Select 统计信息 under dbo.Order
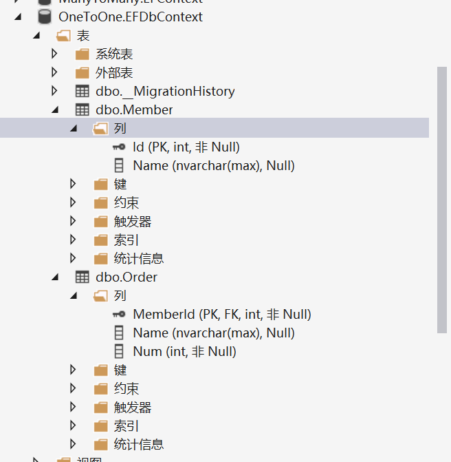Viewport: 451px width, 462px height. tap(139, 444)
